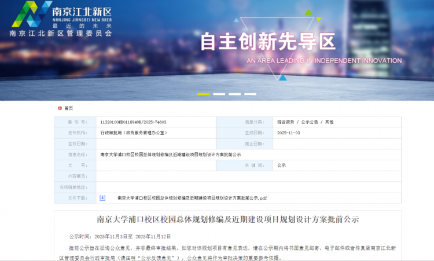Select the yellow active carousel indicator

click(x=203, y=94)
